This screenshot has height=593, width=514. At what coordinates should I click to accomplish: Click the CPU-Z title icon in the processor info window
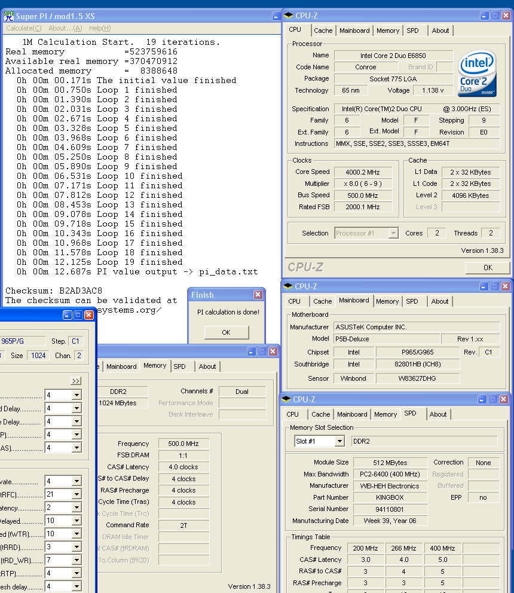click(289, 16)
